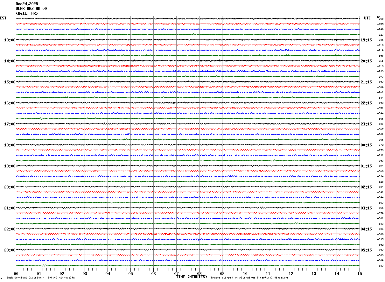
Task: Click the 02:15 UTC time label
Action: click(366, 187)
